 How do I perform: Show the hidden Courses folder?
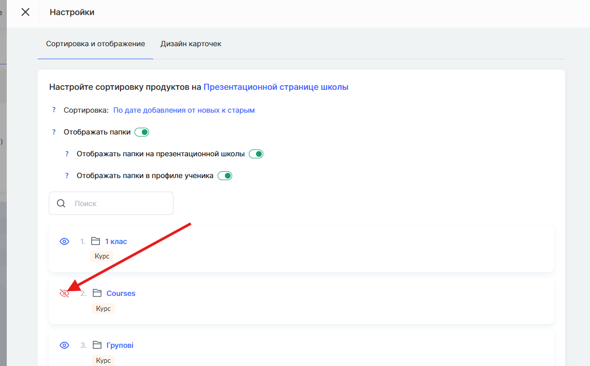pyautogui.click(x=64, y=293)
